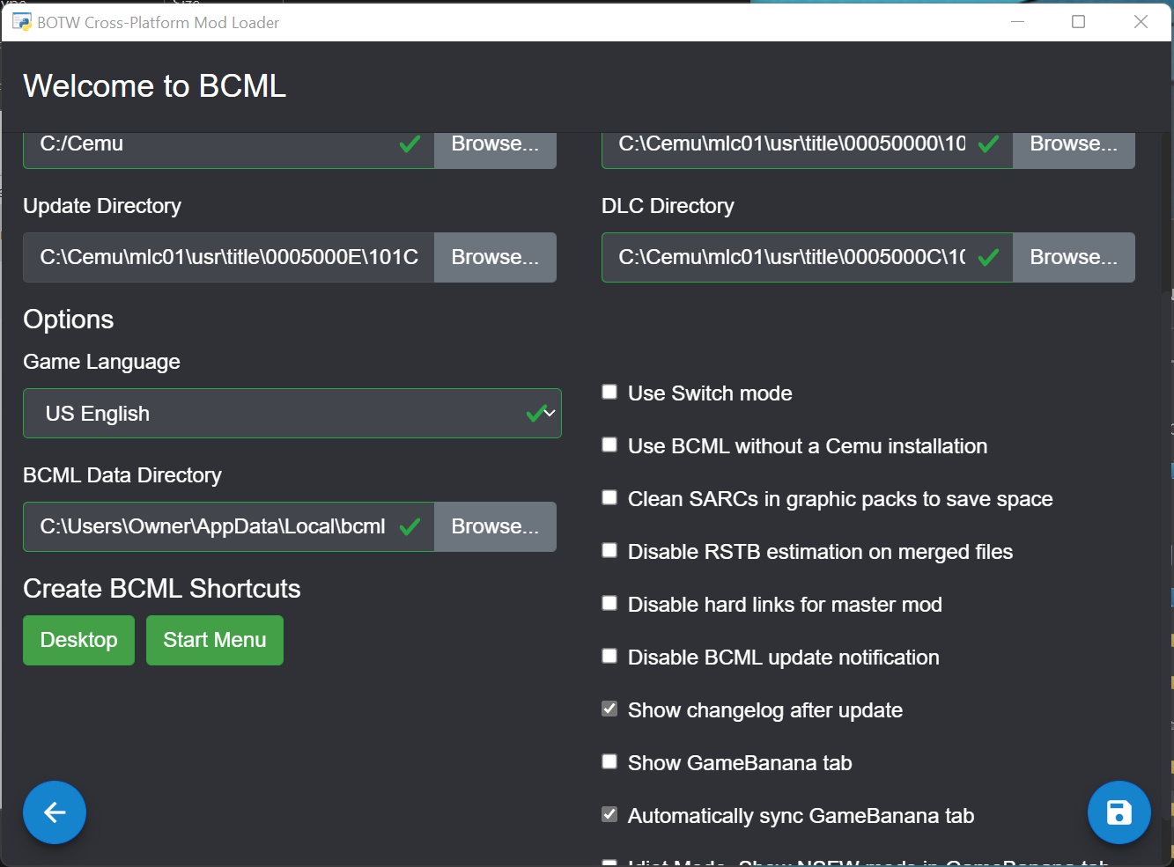Image resolution: width=1174 pixels, height=867 pixels.
Task: Check Disable RSTB estimation on merged files
Action: pyautogui.click(x=609, y=550)
